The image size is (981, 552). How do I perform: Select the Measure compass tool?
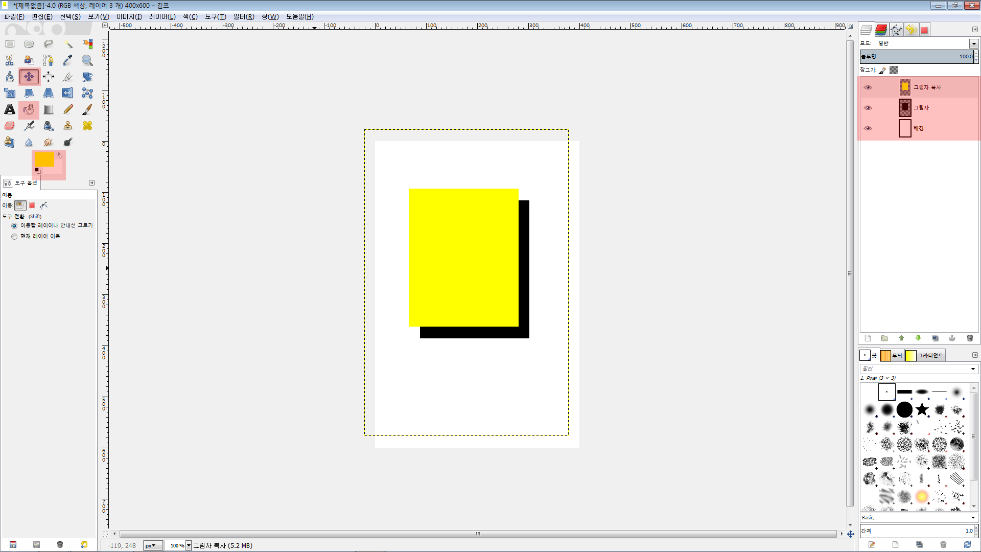(x=10, y=77)
